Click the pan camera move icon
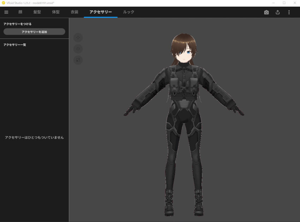The height and width of the screenshot is (222, 300). (78, 37)
